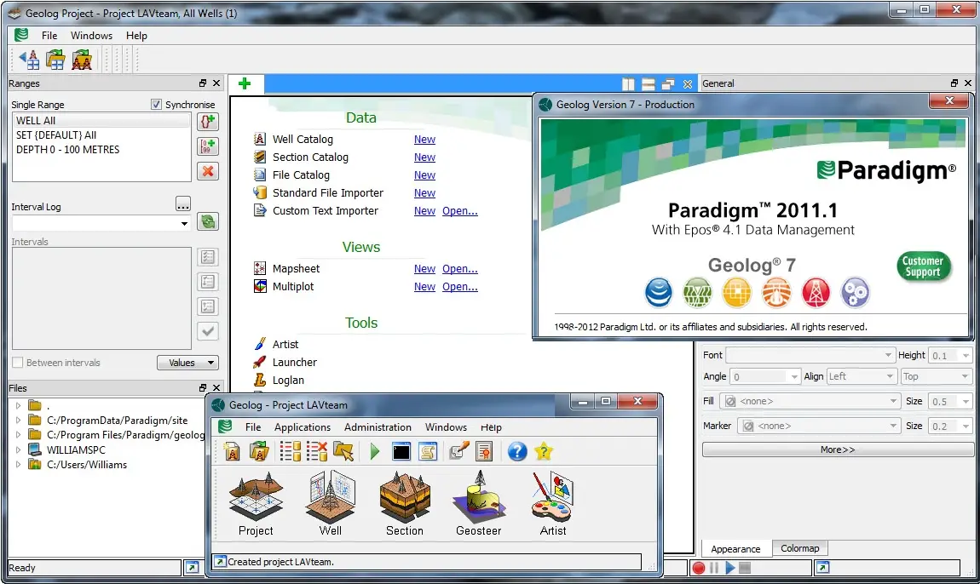Image resolution: width=980 pixels, height=584 pixels.
Task: Click the Well Catalog icon
Action: coord(259,140)
